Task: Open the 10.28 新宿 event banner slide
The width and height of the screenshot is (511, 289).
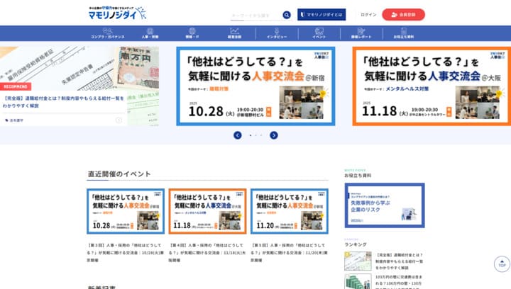Action: [x=255, y=86]
